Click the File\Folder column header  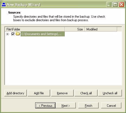click(x=35, y=29)
